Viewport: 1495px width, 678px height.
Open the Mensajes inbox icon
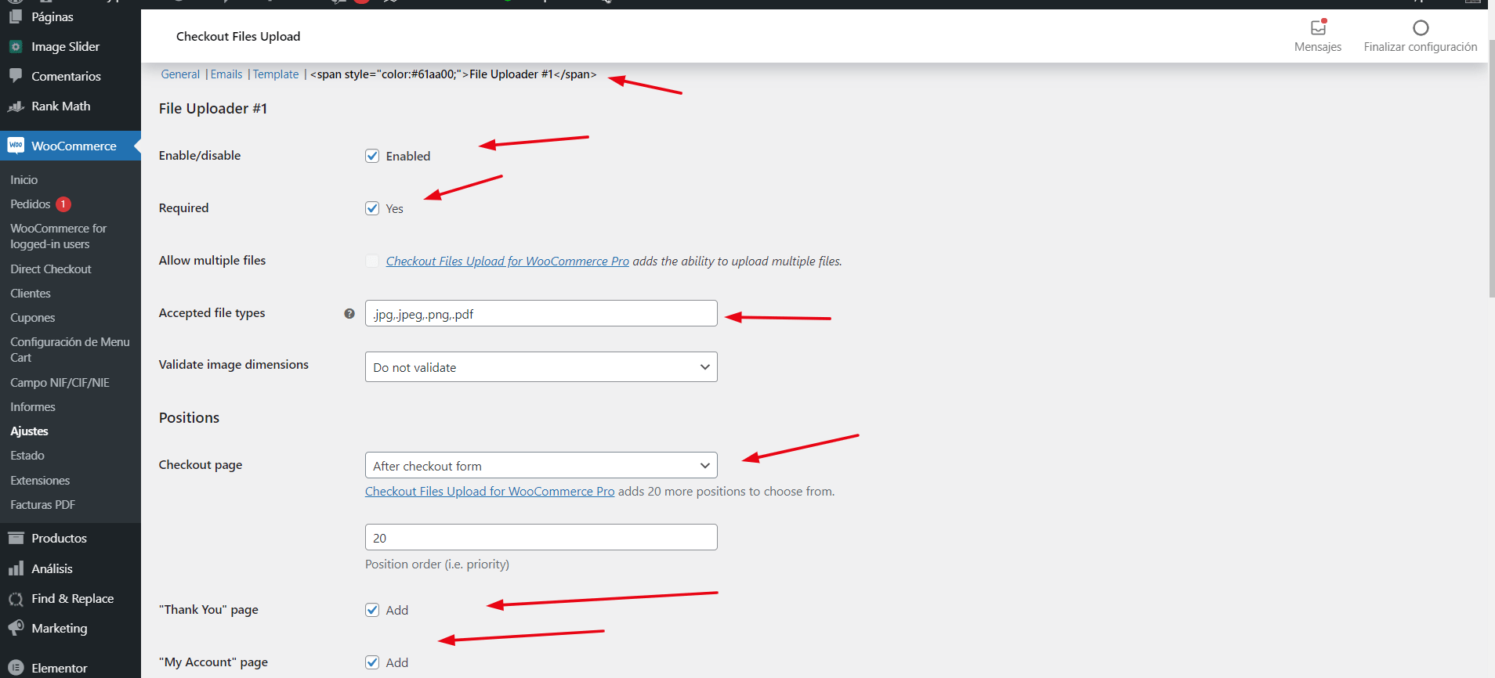(1319, 27)
